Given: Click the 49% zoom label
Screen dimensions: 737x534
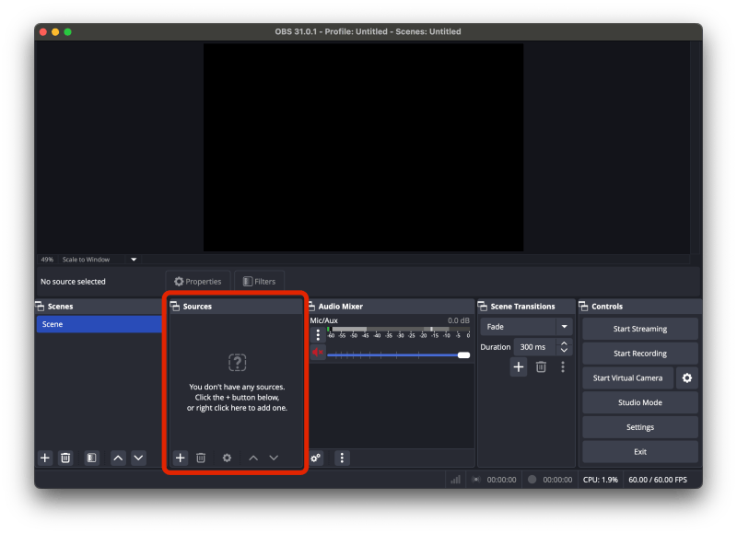Looking at the screenshot, I should [47, 260].
